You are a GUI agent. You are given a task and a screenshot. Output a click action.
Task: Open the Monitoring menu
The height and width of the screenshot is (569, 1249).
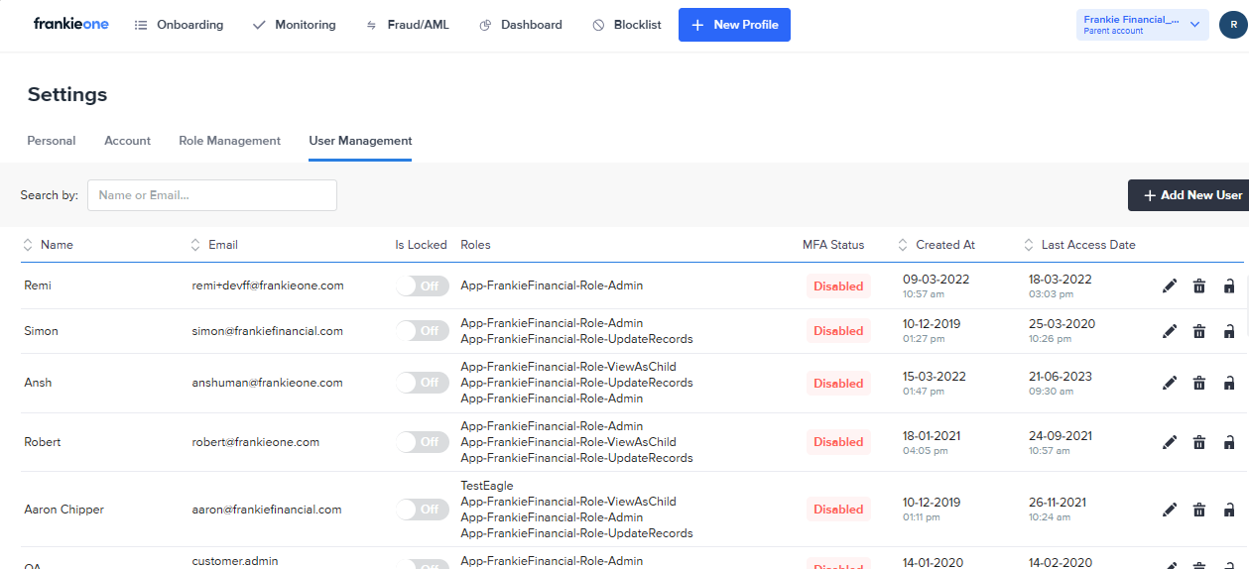tap(294, 25)
